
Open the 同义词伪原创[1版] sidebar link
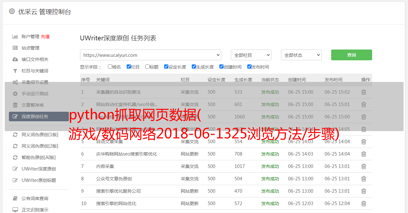pyautogui.click(x=40, y=135)
